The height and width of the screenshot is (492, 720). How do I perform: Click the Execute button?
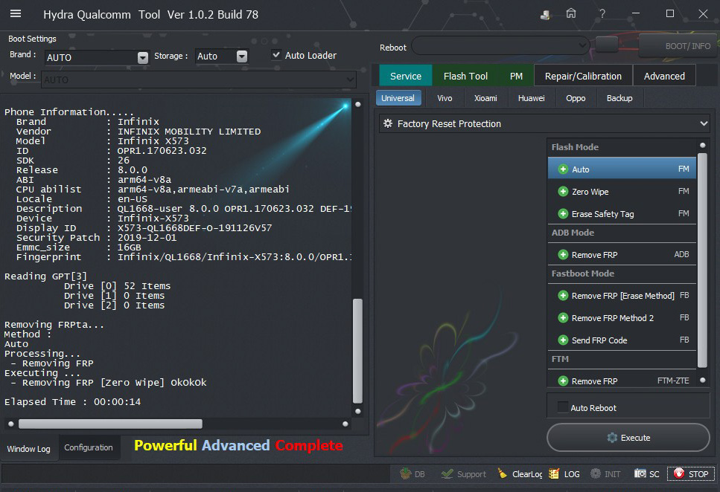click(628, 438)
